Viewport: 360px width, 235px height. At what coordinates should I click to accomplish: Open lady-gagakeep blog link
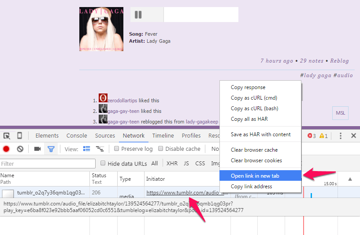point(202,122)
